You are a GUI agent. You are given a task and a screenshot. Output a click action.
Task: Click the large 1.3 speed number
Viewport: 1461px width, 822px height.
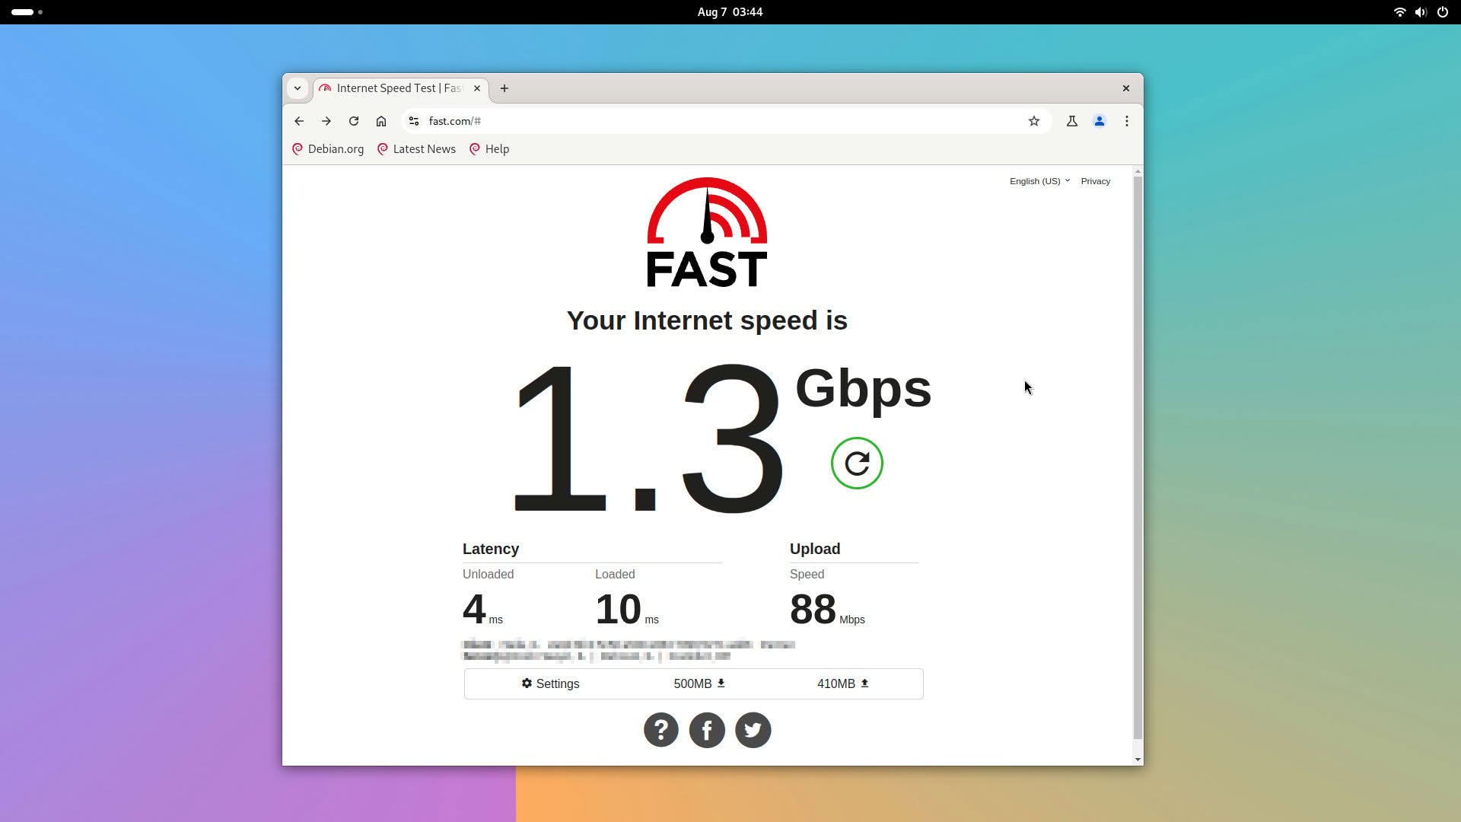tap(647, 438)
